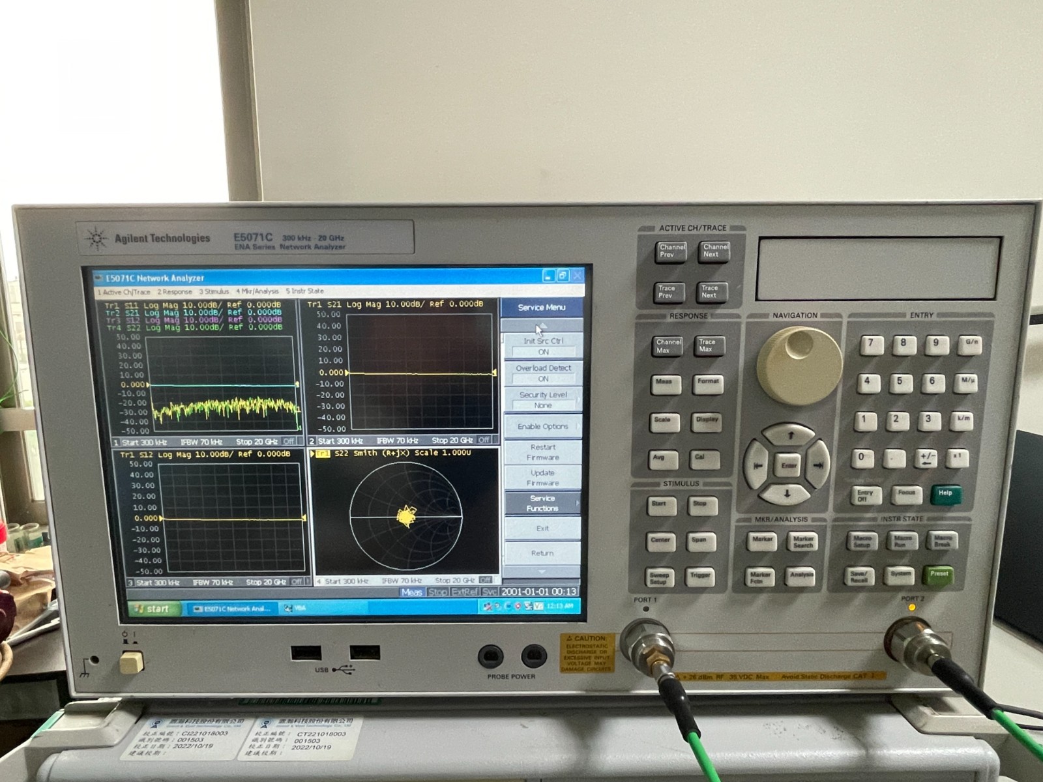Click the Meas front-panel key
This screenshot has height=782, width=1043.
(x=666, y=384)
